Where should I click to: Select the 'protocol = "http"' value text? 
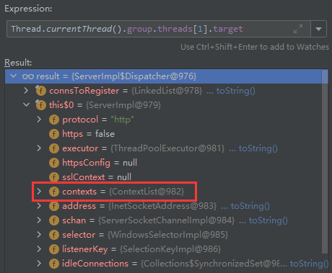(x=122, y=120)
